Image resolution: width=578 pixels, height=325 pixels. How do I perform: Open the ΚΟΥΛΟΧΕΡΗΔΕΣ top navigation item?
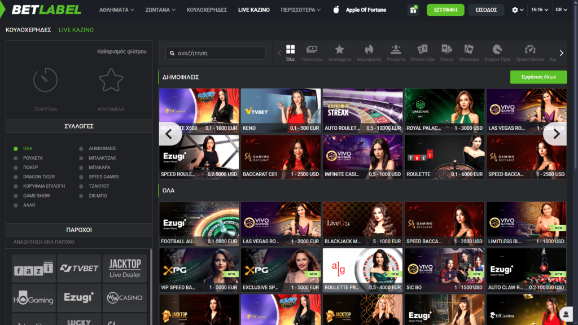coord(207,10)
